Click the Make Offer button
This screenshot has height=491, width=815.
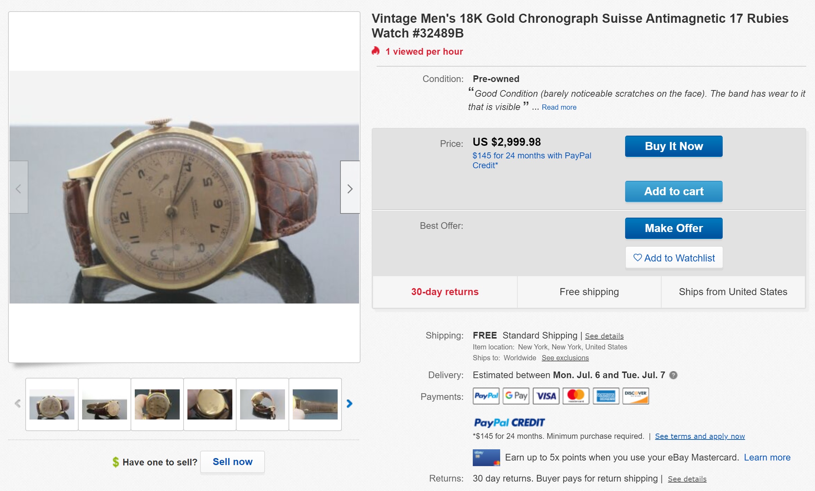(674, 228)
